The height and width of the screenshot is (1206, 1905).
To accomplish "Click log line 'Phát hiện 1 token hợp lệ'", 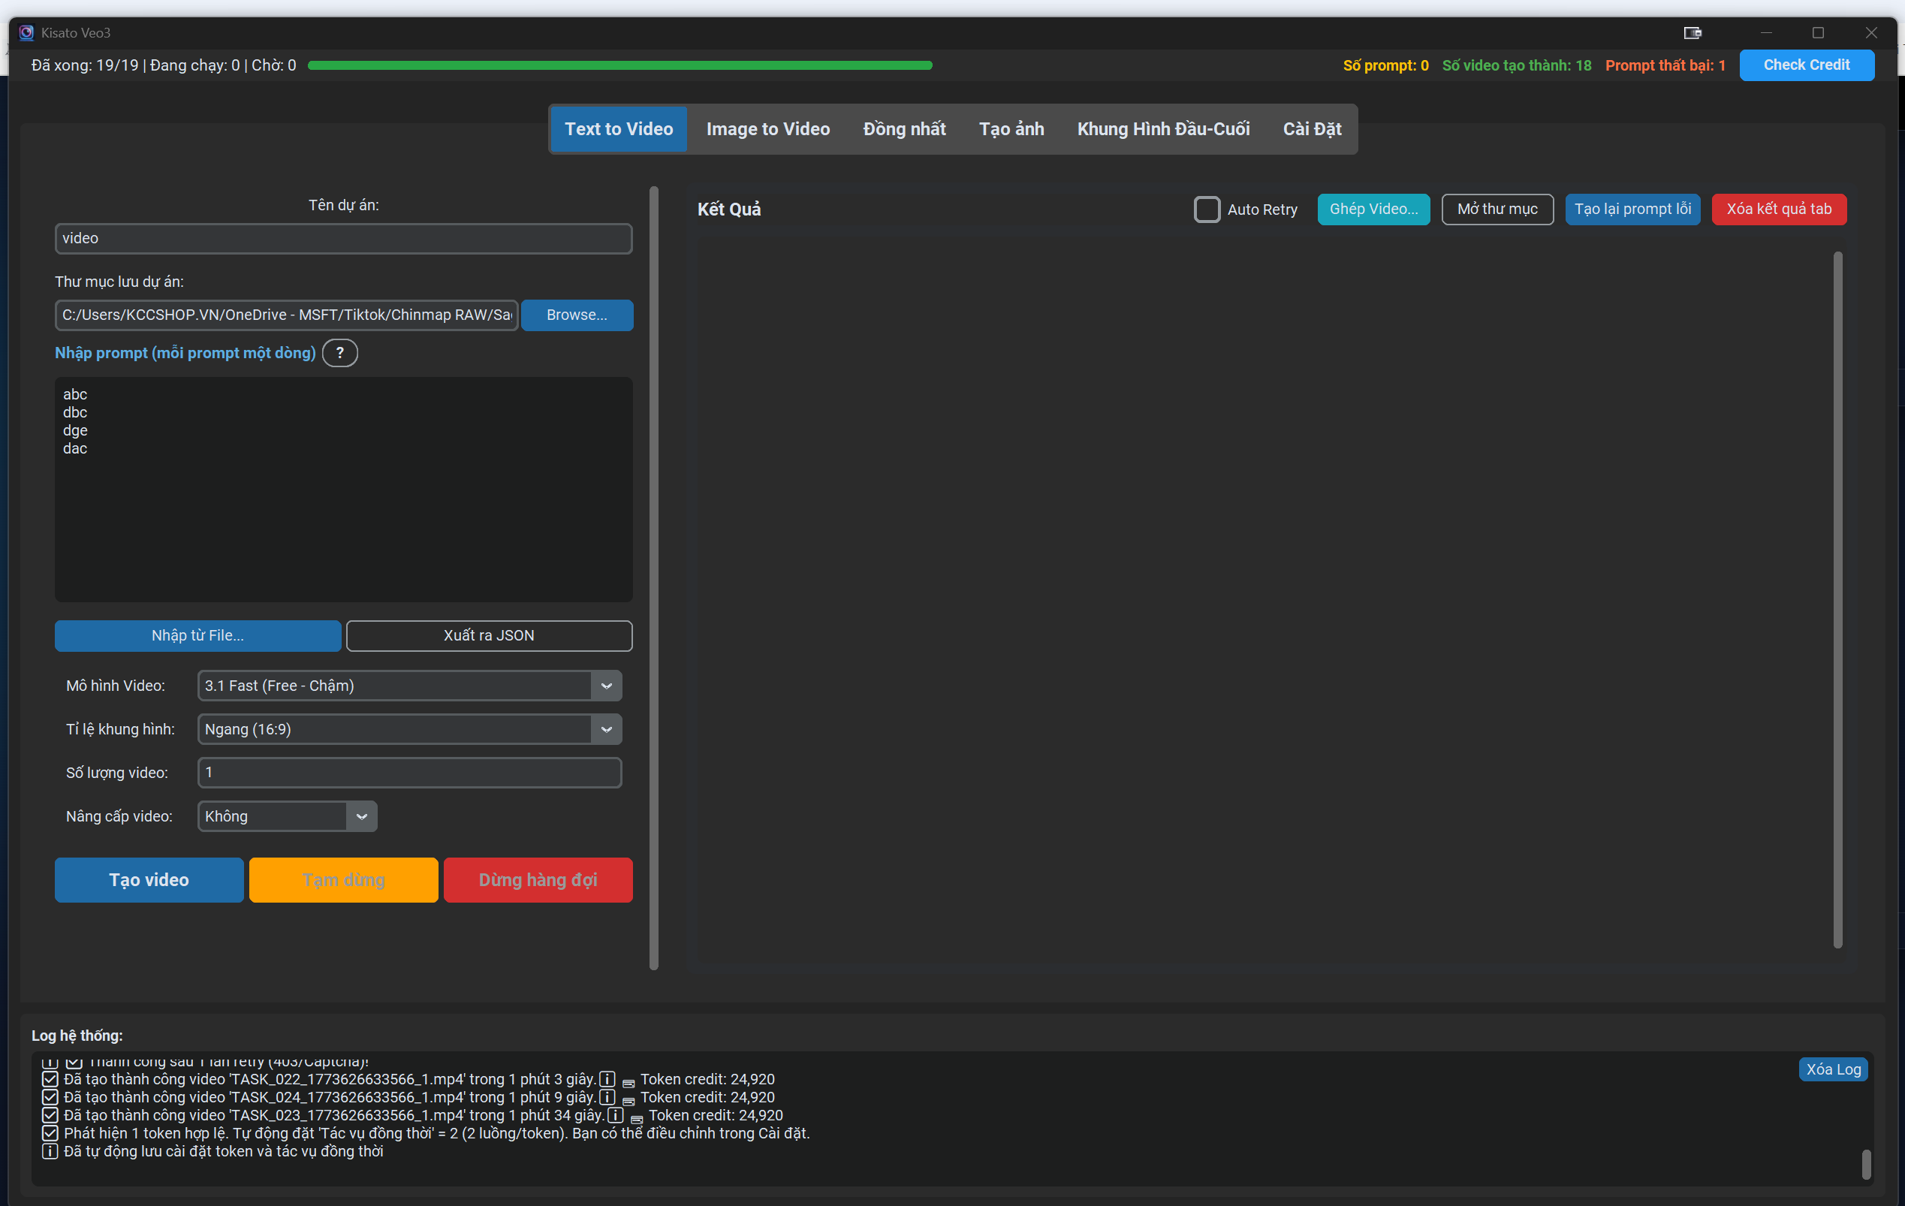I will (426, 1134).
